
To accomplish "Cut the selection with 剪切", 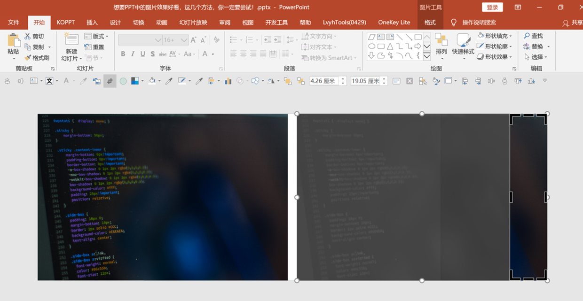I will pyautogui.click(x=34, y=36).
